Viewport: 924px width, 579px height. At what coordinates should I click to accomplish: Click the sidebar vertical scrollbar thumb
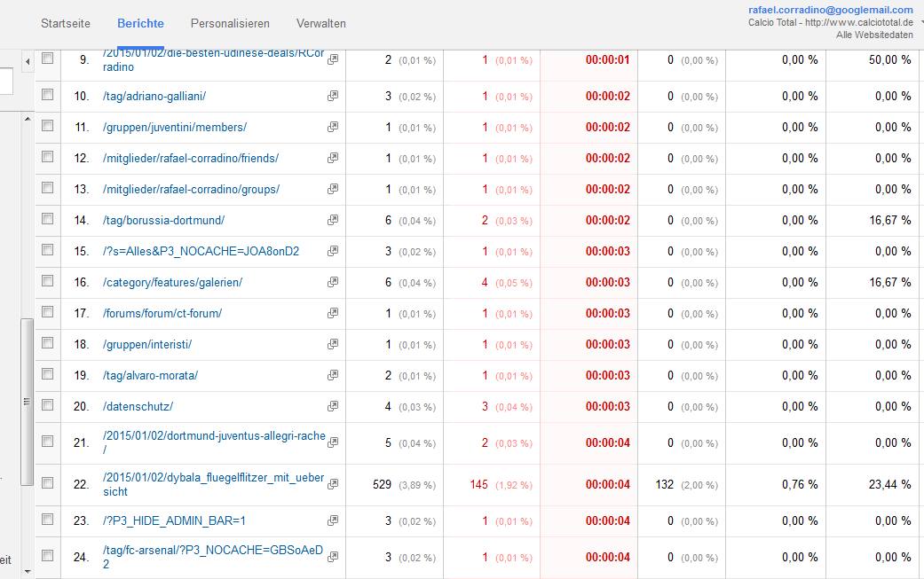tap(27, 402)
